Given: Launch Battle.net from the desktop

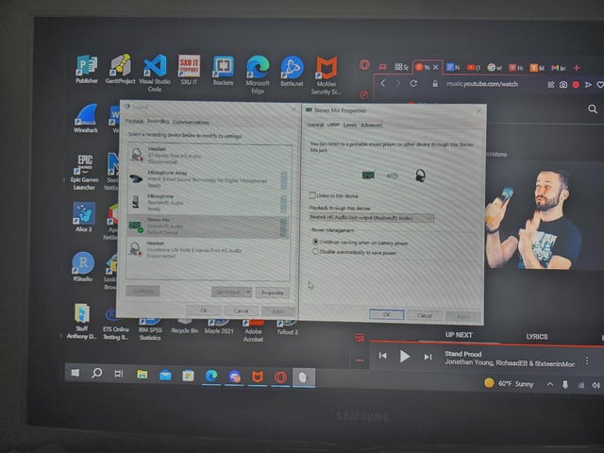Looking at the screenshot, I should pos(292,71).
